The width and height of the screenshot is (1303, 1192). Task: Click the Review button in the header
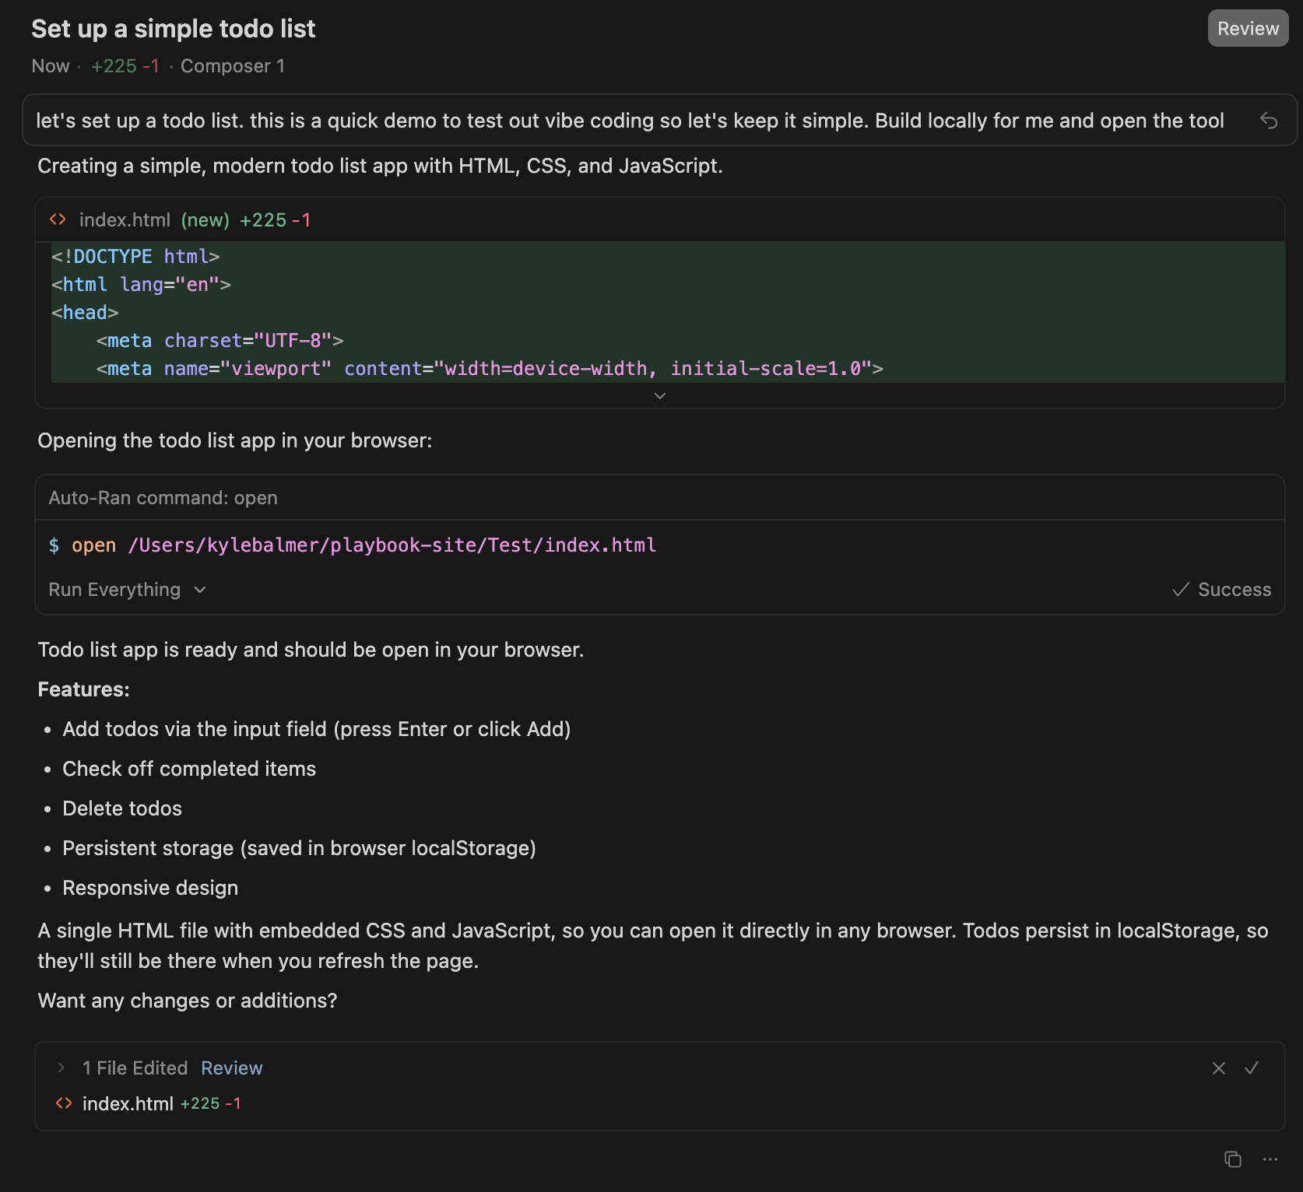1248,29
